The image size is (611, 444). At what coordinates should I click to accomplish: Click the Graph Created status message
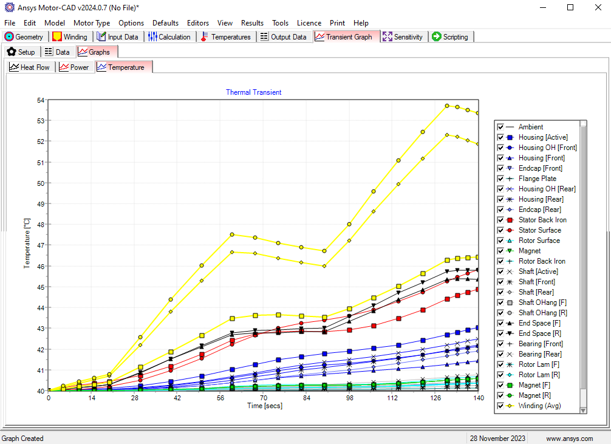coord(22,439)
